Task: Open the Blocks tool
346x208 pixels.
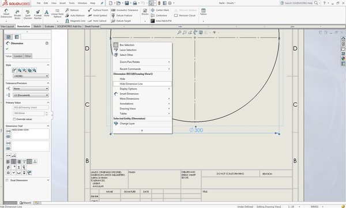Action: click(x=145, y=12)
